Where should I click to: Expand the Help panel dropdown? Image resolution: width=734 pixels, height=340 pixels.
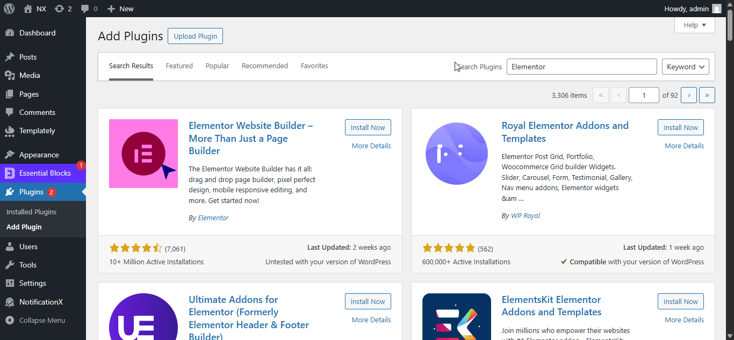point(695,25)
